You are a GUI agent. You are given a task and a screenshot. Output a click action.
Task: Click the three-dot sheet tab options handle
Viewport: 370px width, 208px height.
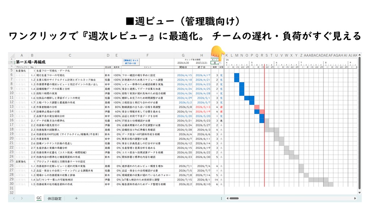pos(221,199)
